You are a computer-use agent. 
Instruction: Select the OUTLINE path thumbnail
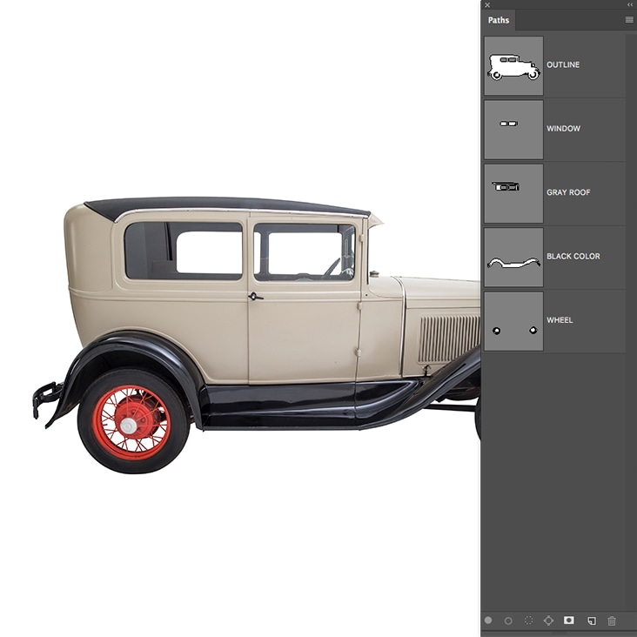click(513, 65)
